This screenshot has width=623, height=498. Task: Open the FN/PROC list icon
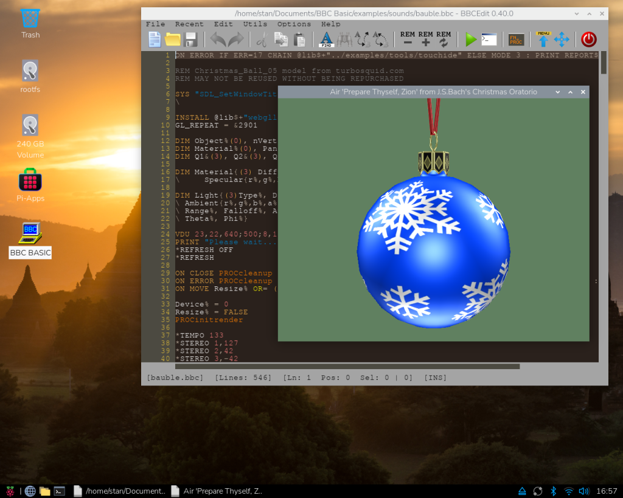pos(516,40)
